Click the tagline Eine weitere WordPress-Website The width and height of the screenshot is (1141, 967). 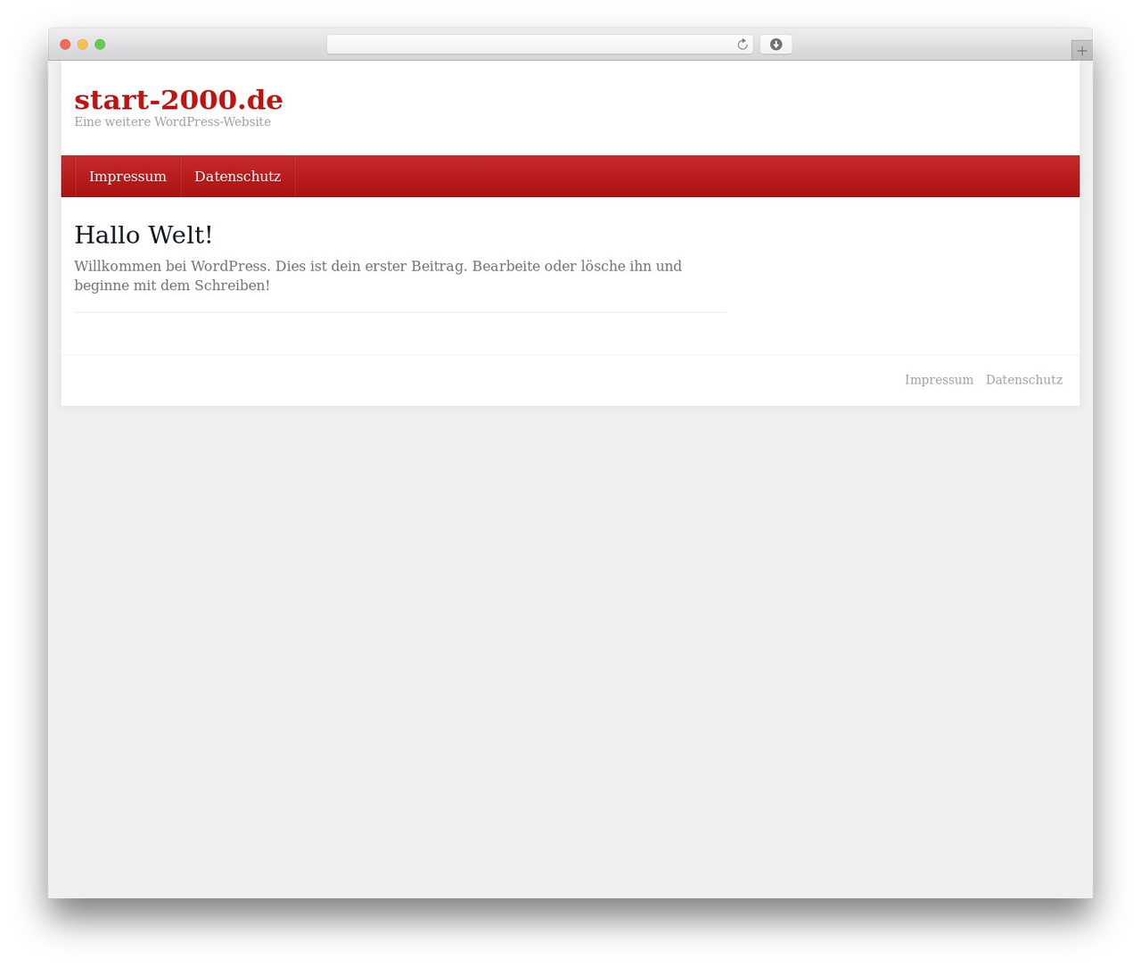[x=172, y=122]
